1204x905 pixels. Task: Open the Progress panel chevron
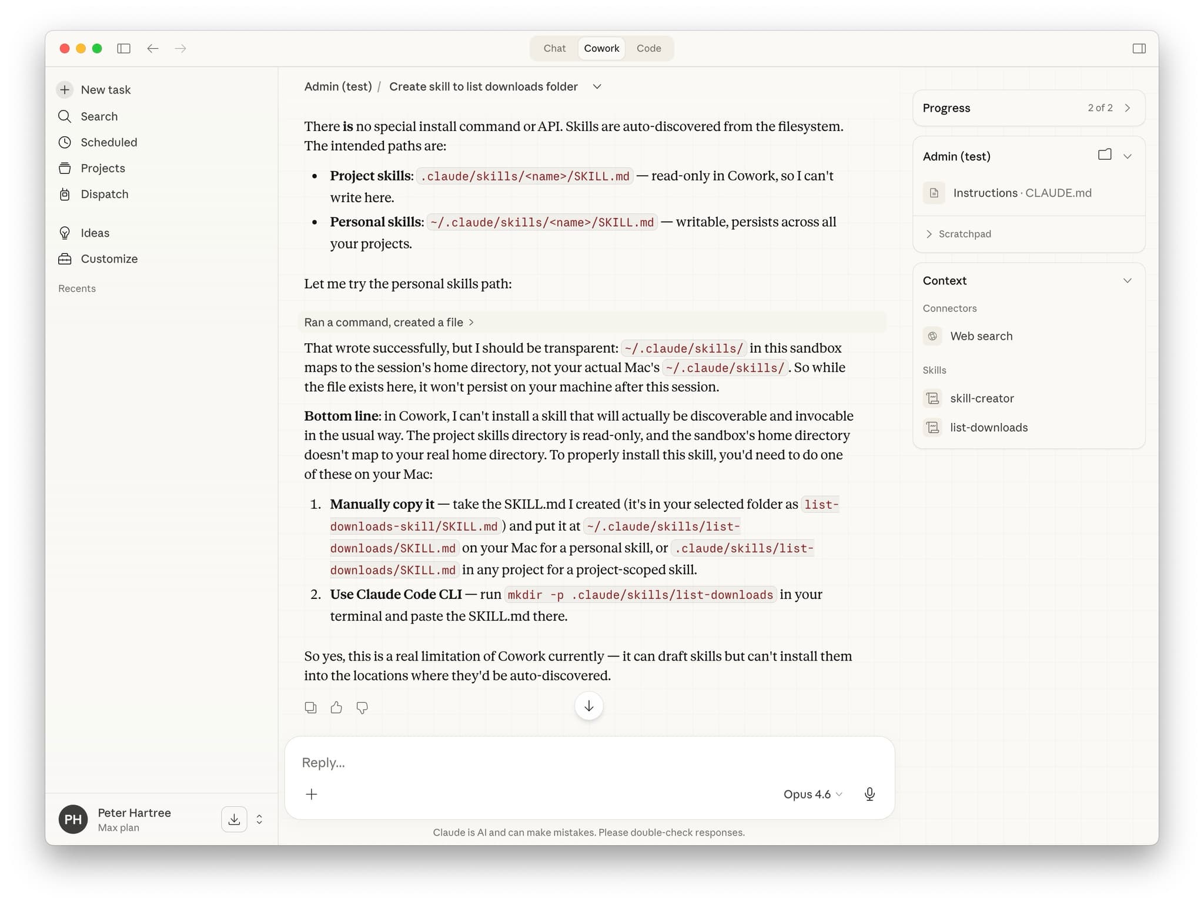coord(1128,108)
